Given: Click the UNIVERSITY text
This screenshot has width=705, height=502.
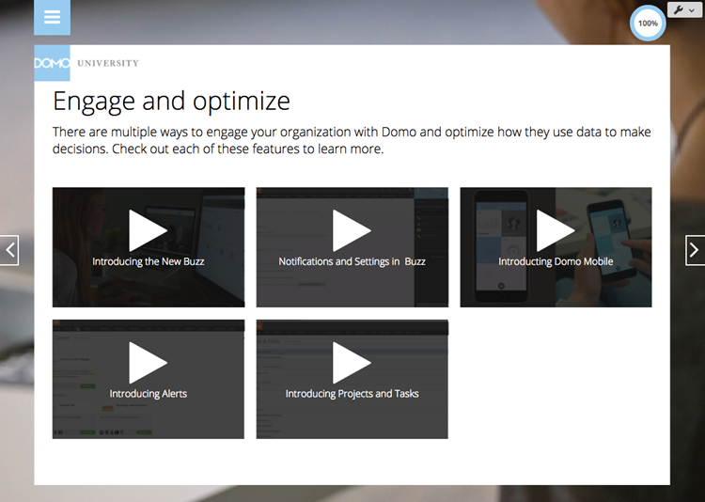Looking at the screenshot, I should [x=108, y=63].
